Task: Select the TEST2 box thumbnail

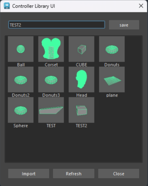Action: point(82,110)
